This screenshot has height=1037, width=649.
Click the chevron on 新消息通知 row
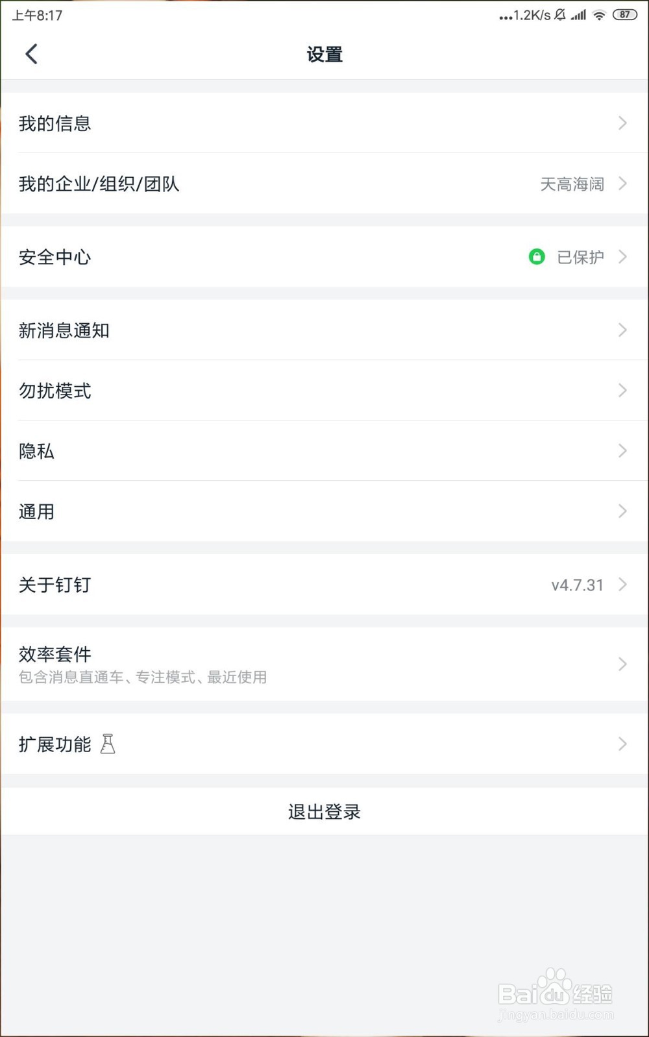(x=622, y=330)
